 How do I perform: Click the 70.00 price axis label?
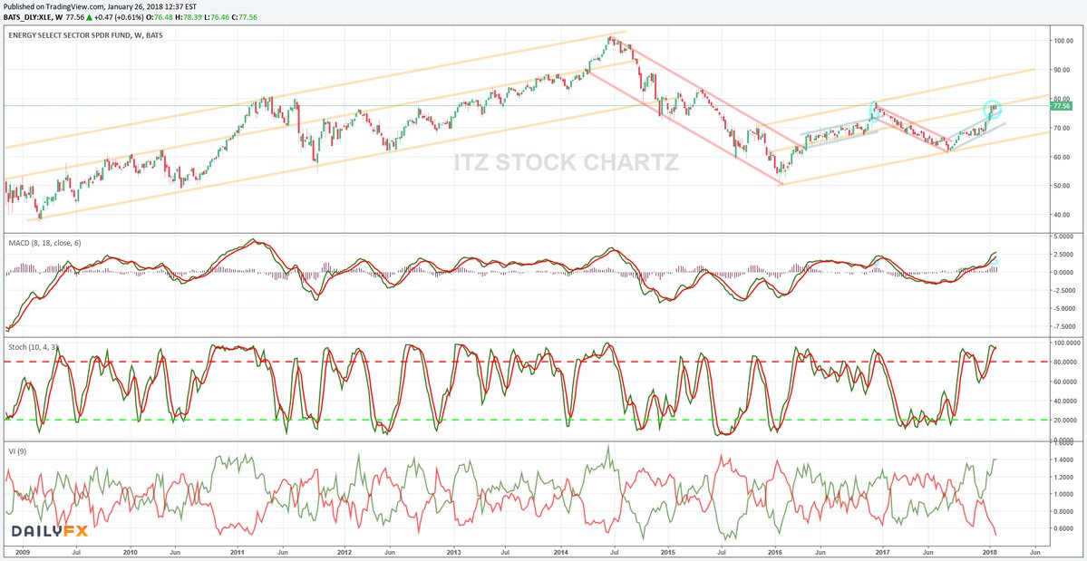1062,129
